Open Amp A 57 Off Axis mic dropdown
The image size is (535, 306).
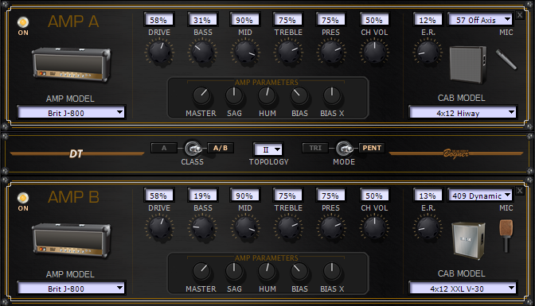pos(480,20)
